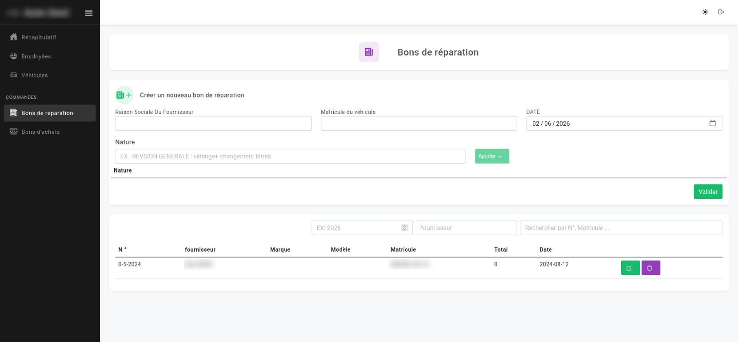The image size is (738, 342).
Task: Click the purple print icon for bon 0-5-2024
Action: (x=650, y=268)
